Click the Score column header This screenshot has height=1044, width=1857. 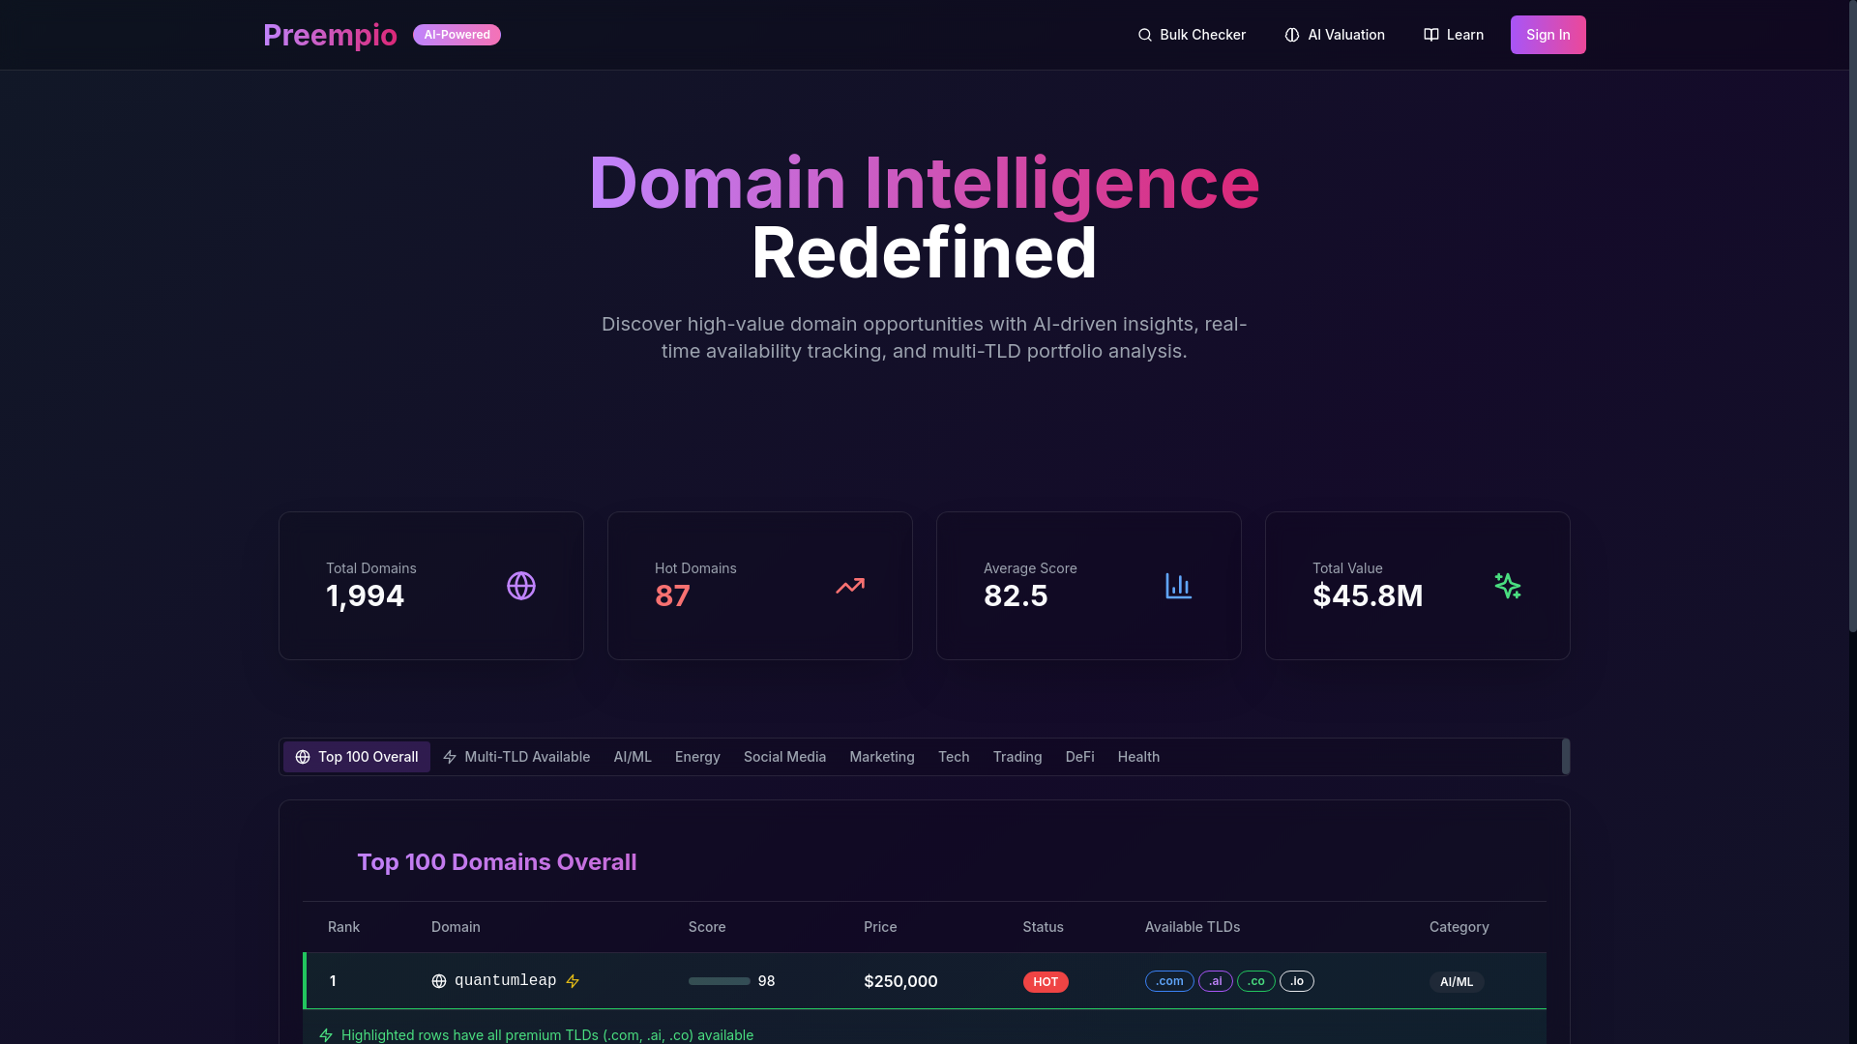[707, 927]
